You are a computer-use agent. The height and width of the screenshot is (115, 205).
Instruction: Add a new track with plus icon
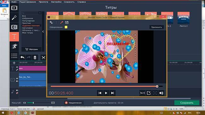(x=14, y=63)
